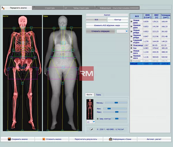
Task: Click the trend line icon on Тренд tab
Action: pyautogui.click(x=66, y=8)
